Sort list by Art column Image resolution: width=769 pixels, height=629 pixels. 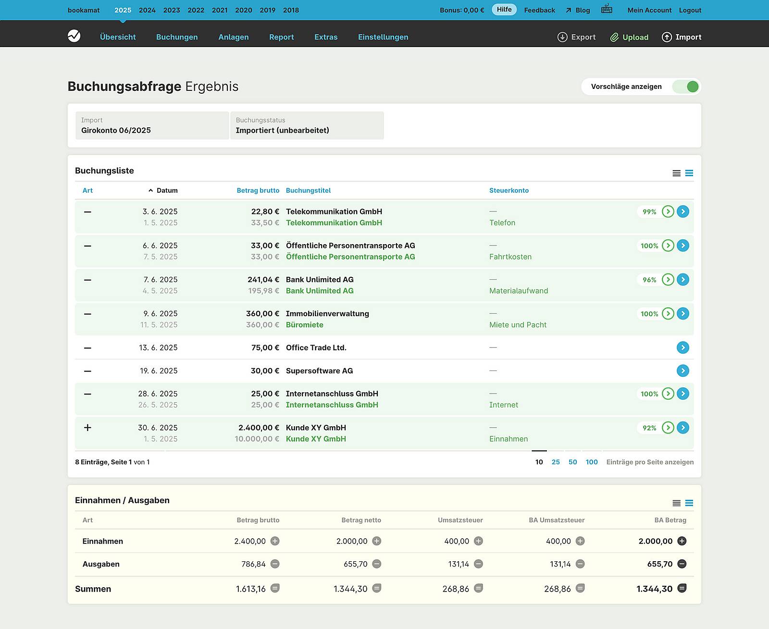[x=87, y=190]
